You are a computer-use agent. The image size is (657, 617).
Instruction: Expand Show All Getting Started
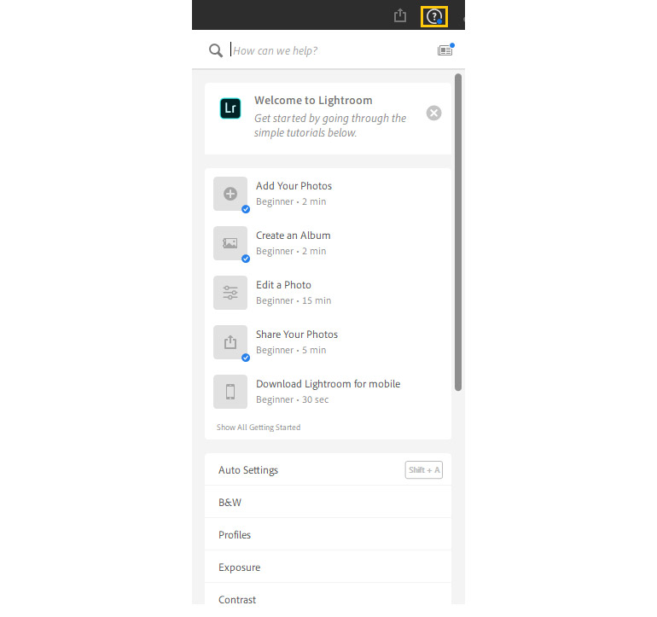(259, 427)
